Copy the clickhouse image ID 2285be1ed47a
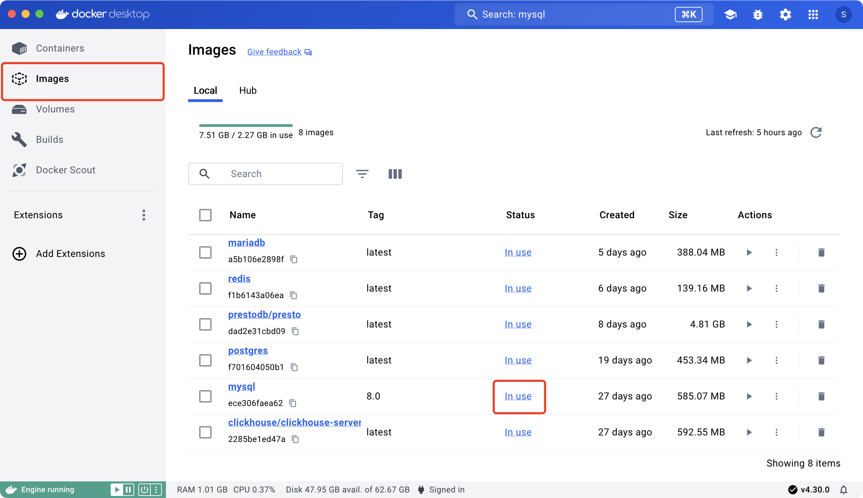Image resolution: width=863 pixels, height=498 pixels. (x=295, y=439)
